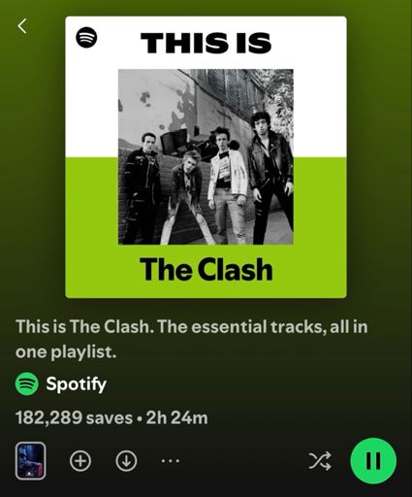Click the green Spotify logo beside owner name
Viewport: 412px width, 497px height.
point(27,383)
